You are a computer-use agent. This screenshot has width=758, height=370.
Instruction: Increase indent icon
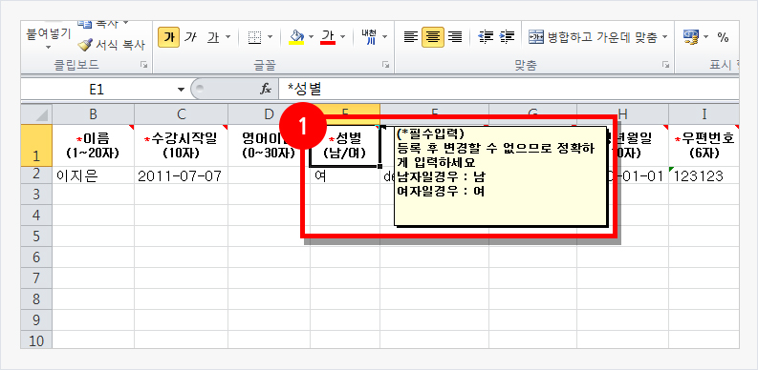tap(507, 37)
